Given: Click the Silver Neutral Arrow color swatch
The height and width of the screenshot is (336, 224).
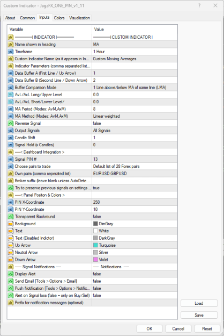Looking at the screenshot, I should tap(95, 253).
